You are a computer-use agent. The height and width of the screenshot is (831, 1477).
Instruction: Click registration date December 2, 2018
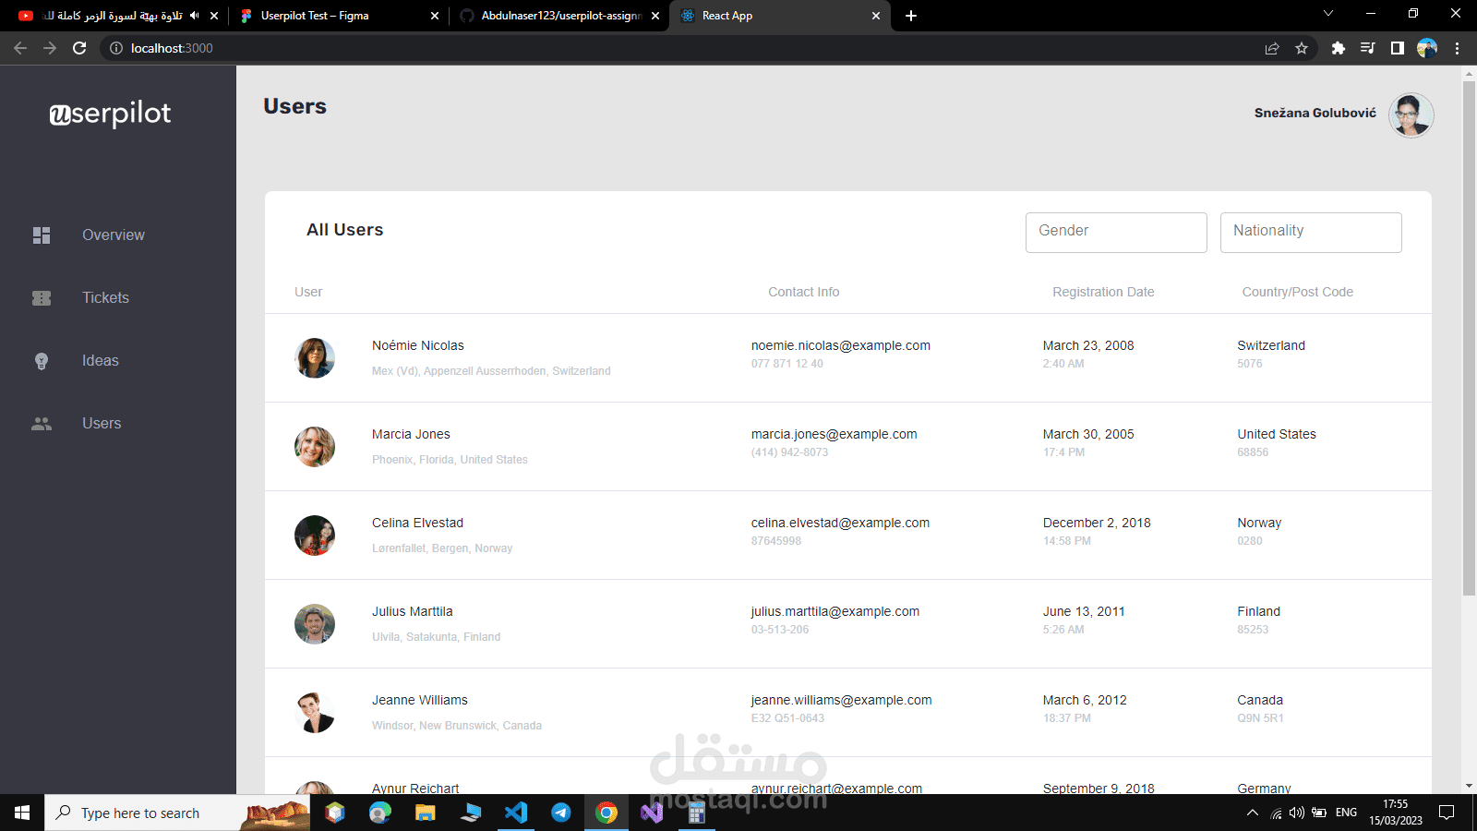point(1097,523)
